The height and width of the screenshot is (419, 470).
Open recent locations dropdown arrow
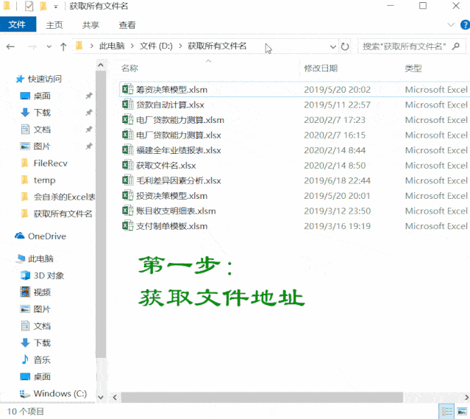coord(49,47)
